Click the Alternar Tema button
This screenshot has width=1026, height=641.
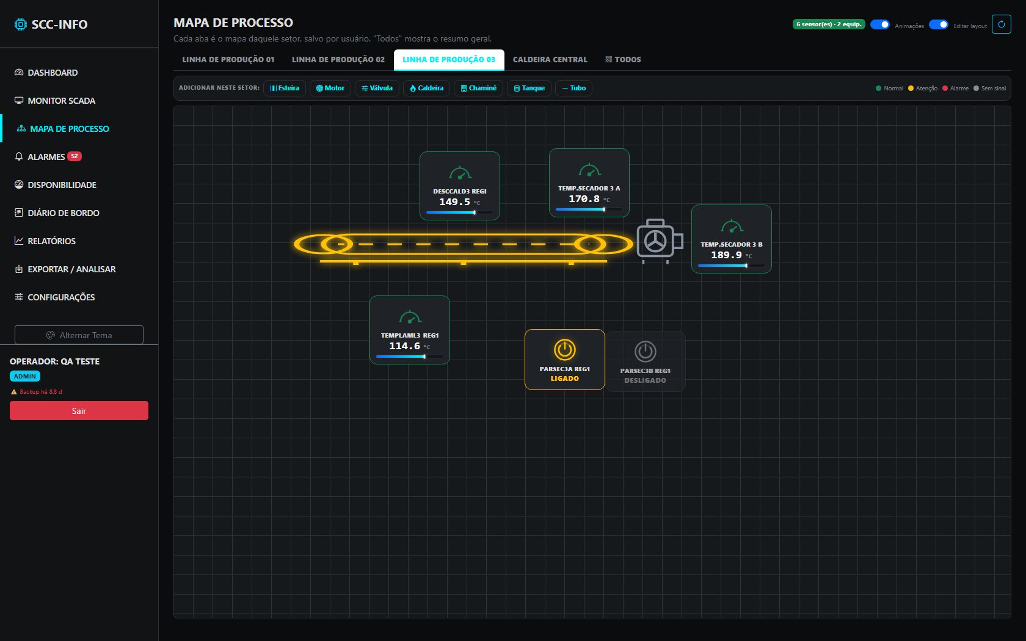[79, 335]
